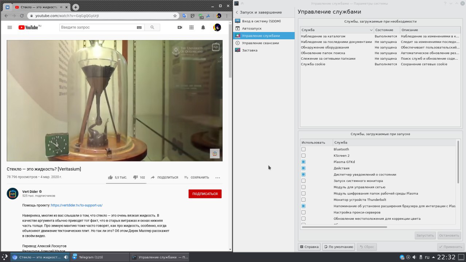Click the YouTube video player
The height and width of the screenshot is (262, 466).
pyautogui.click(x=115, y=100)
